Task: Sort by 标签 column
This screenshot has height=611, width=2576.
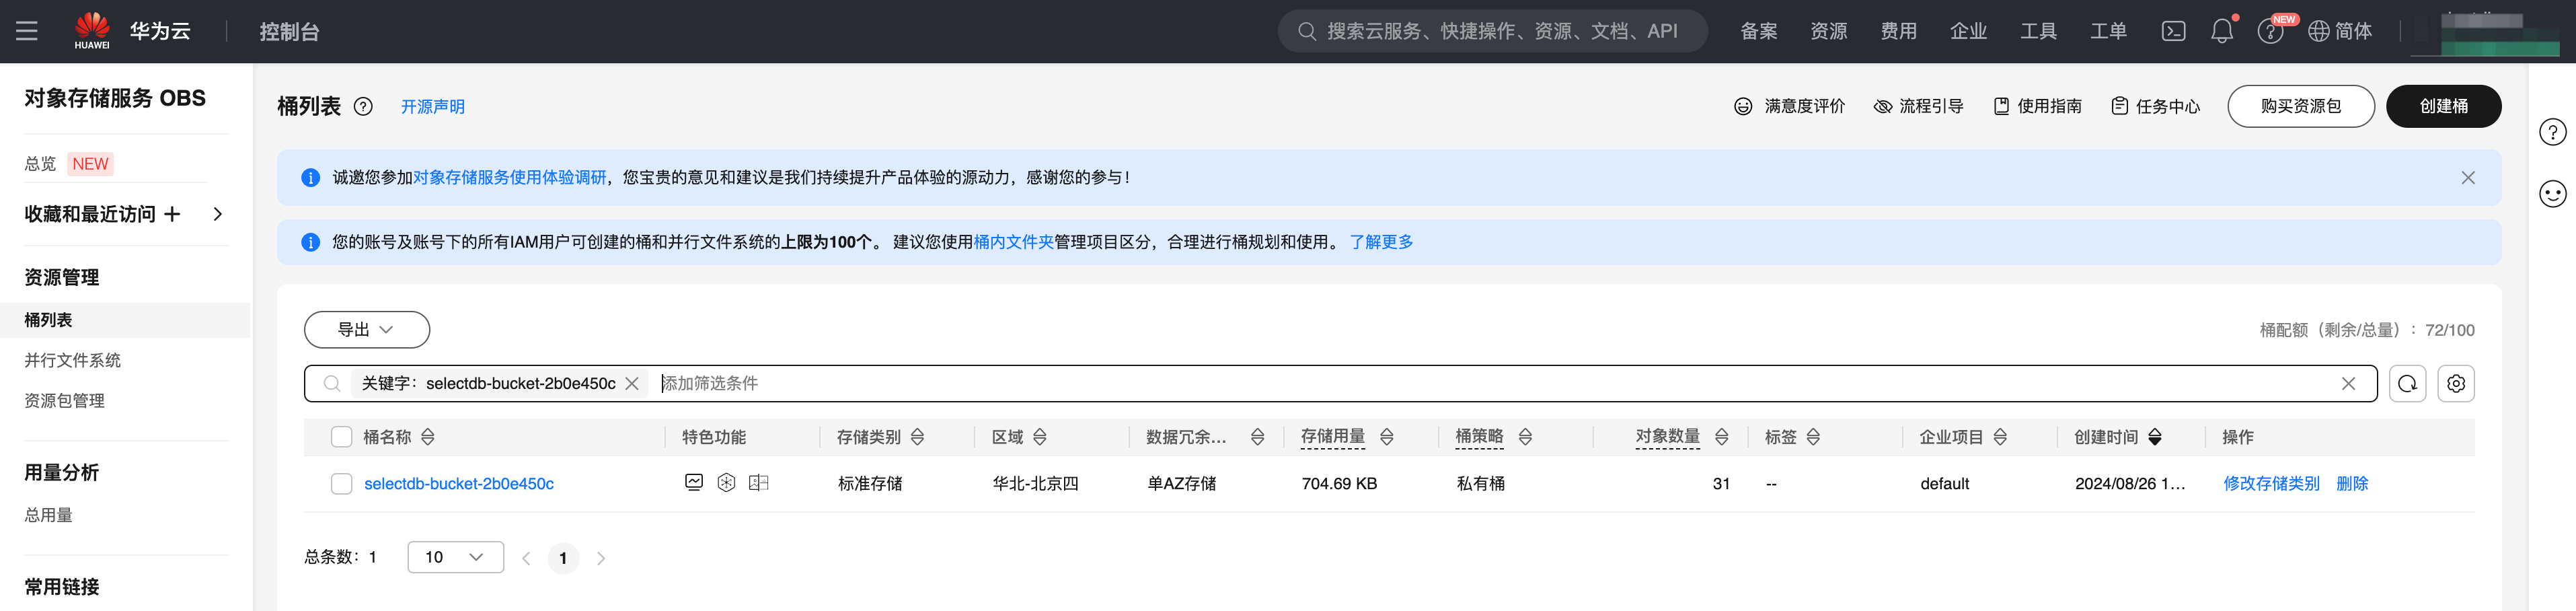Action: (1813, 437)
